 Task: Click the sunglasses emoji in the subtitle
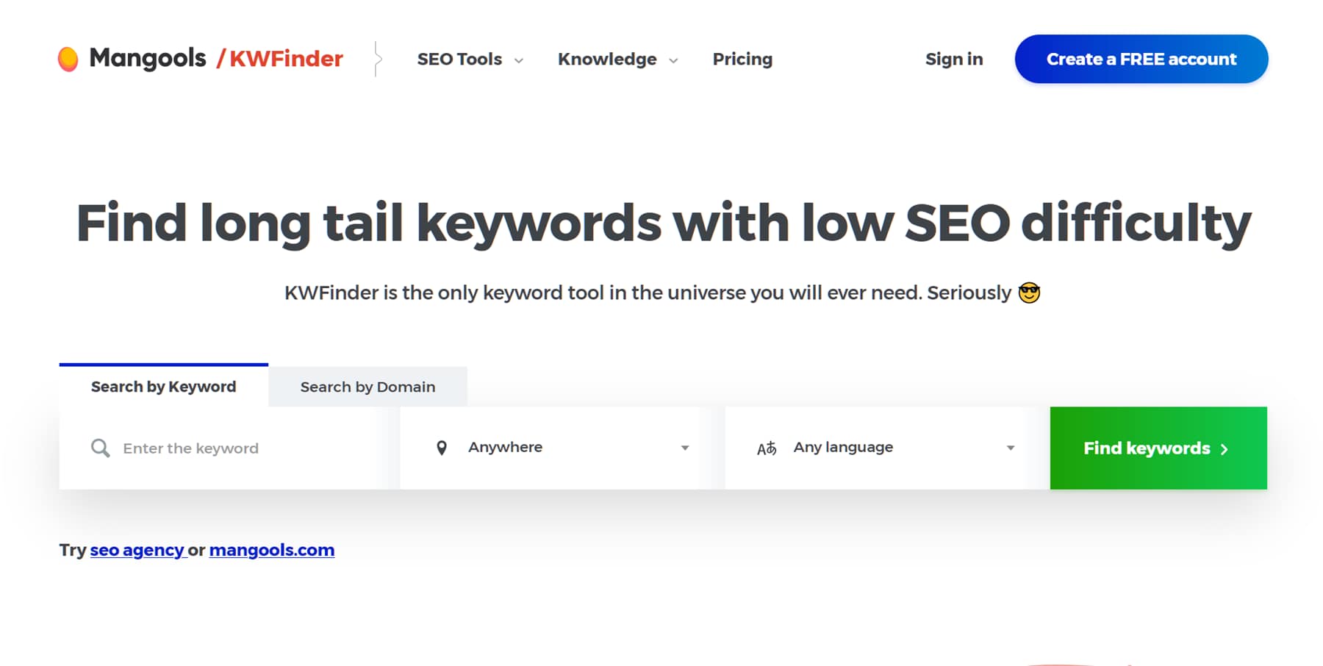coord(1029,293)
